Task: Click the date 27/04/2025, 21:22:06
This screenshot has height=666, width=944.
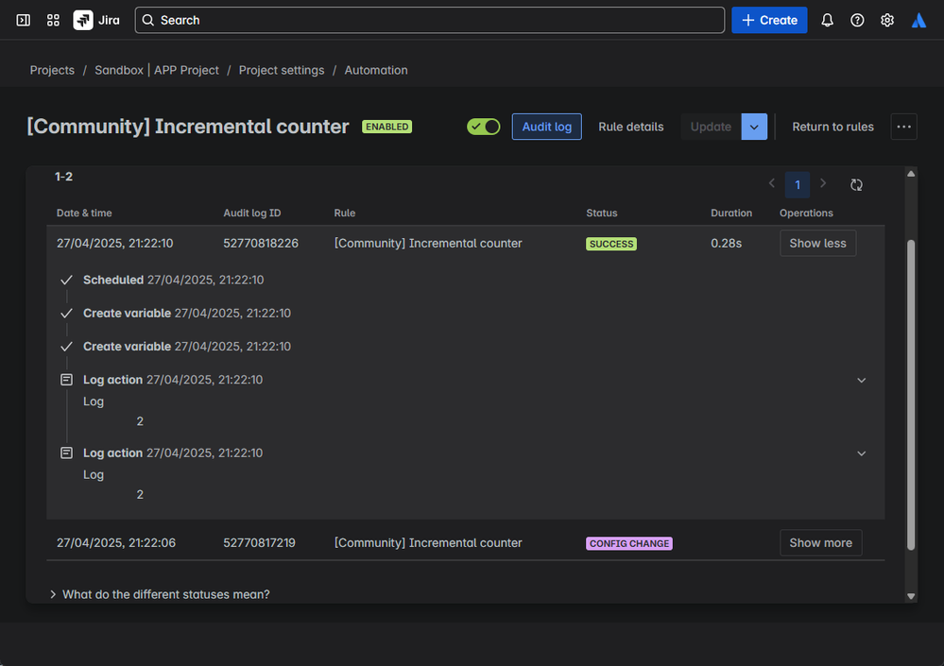Action: 116,542
